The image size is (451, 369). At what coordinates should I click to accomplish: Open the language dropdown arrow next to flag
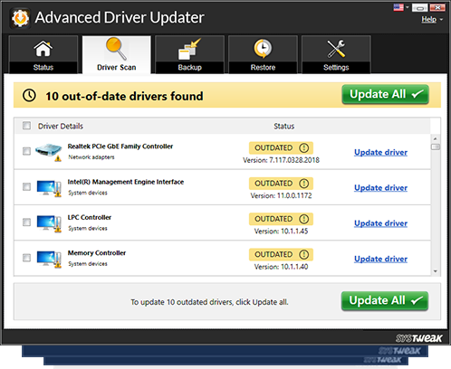407,7
